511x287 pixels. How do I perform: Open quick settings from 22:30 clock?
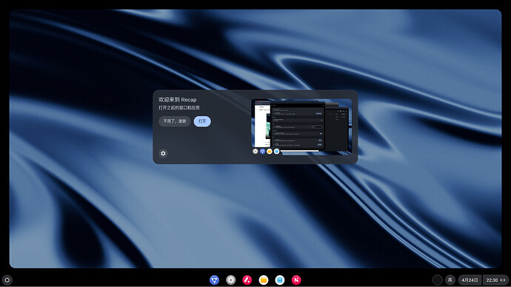(495, 280)
